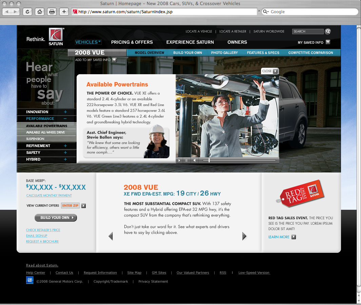Click the browser forward arrow button
This screenshot has width=361, height=305.
[15, 12]
